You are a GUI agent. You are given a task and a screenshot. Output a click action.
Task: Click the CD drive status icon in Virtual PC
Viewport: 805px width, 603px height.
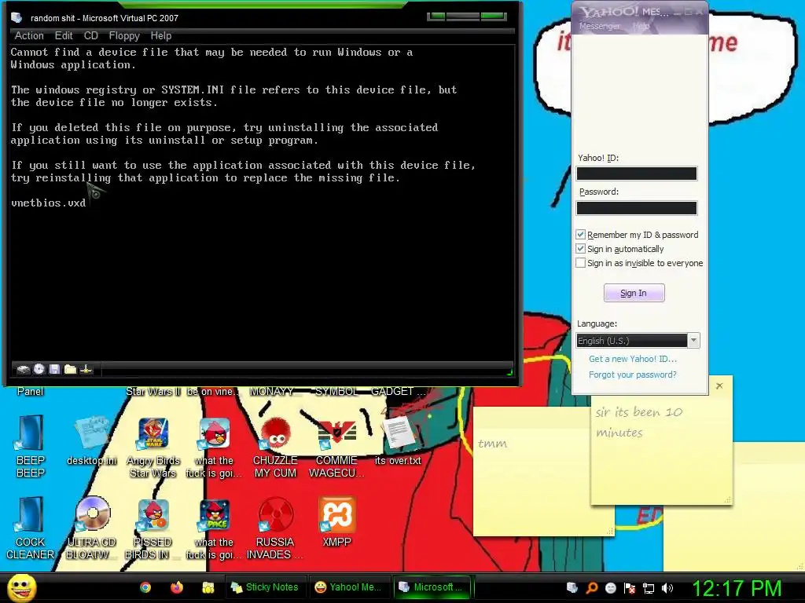[39, 369]
